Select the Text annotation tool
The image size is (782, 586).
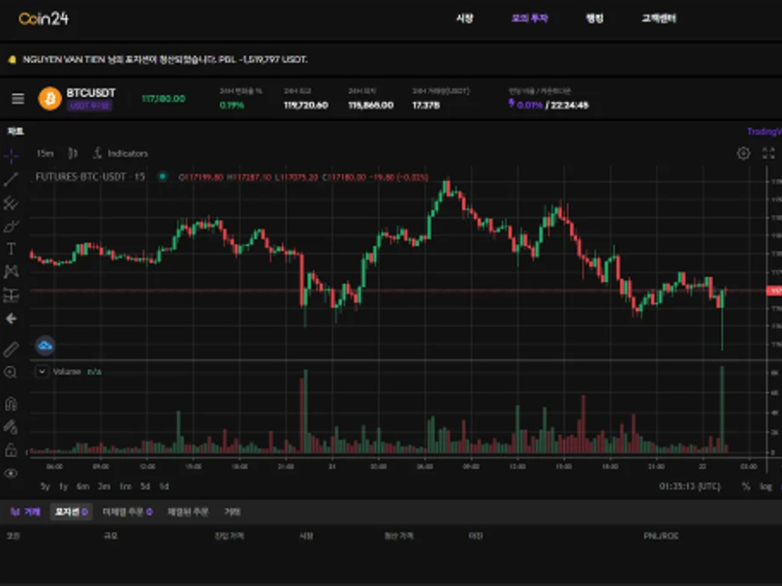11,248
